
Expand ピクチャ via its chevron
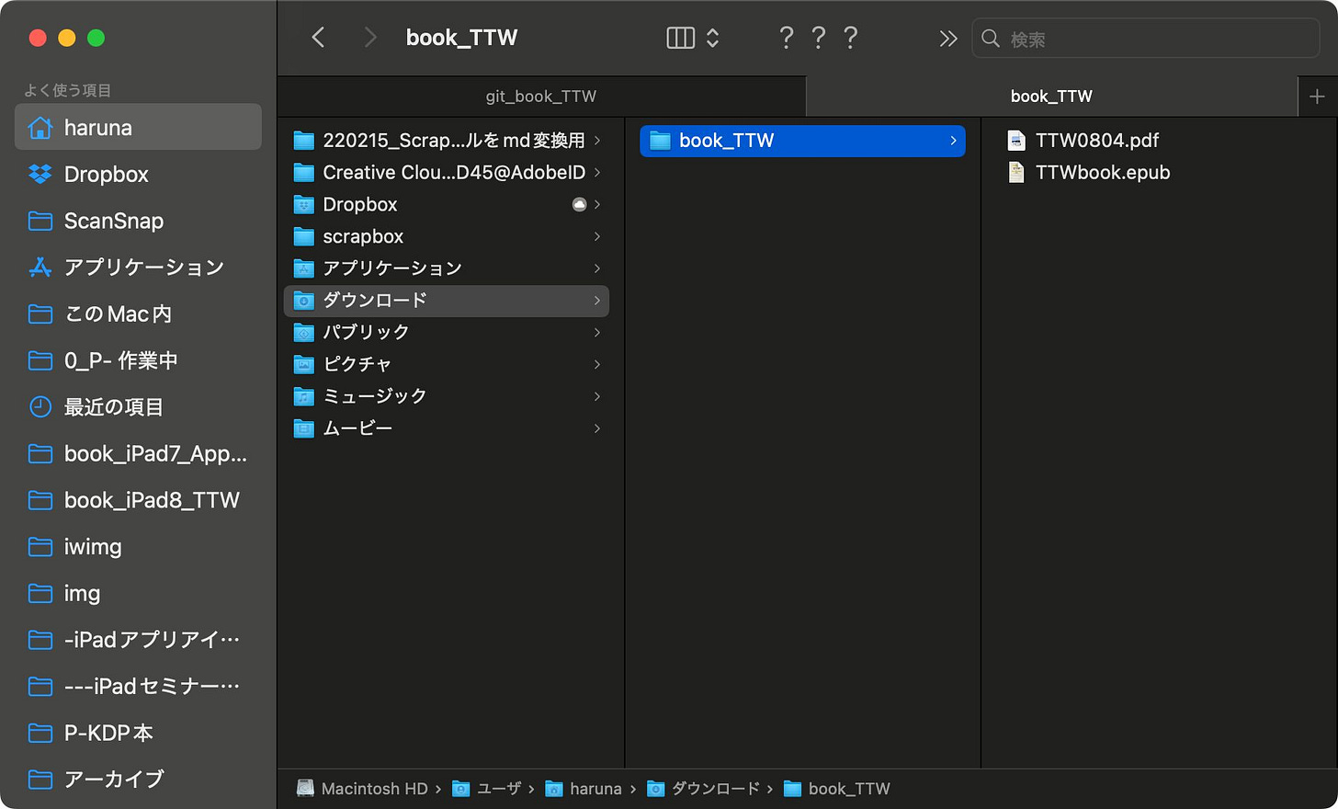[x=597, y=364]
